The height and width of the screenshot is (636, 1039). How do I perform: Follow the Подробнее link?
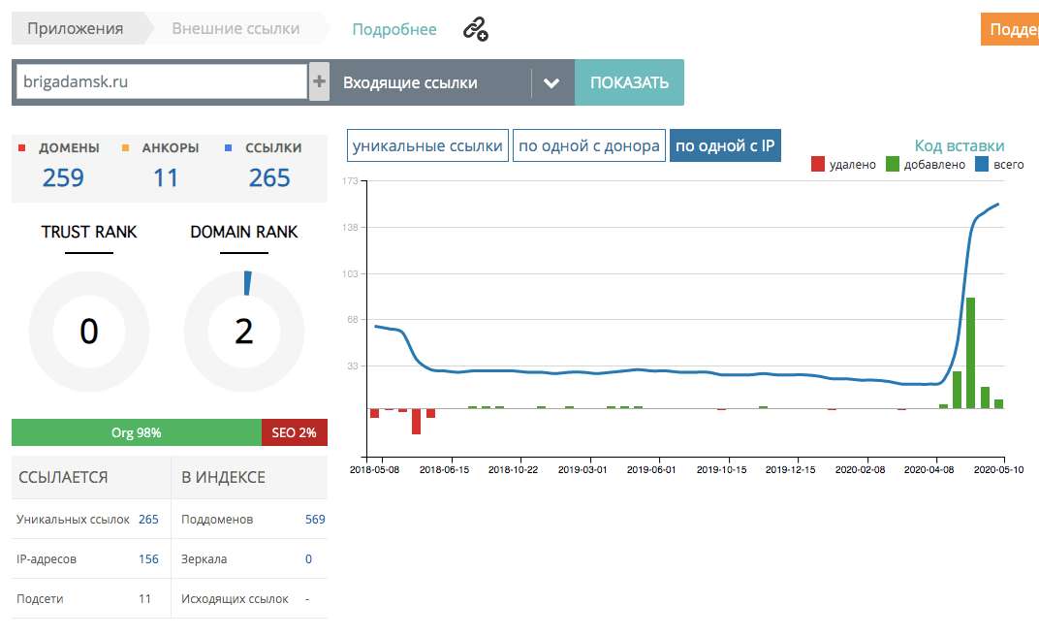[x=394, y=29]
